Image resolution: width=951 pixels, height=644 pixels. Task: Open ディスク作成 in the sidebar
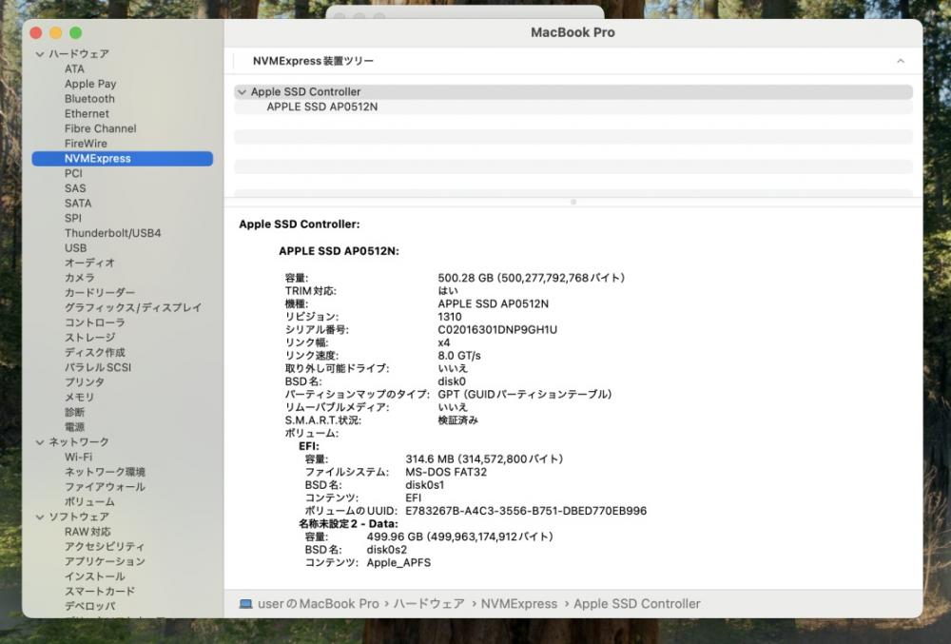pos(94,352)
